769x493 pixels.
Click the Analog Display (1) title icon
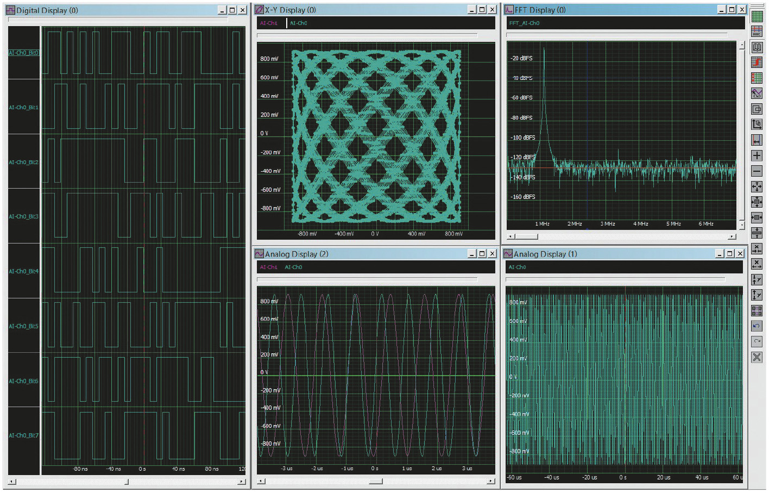pos(508,253)
